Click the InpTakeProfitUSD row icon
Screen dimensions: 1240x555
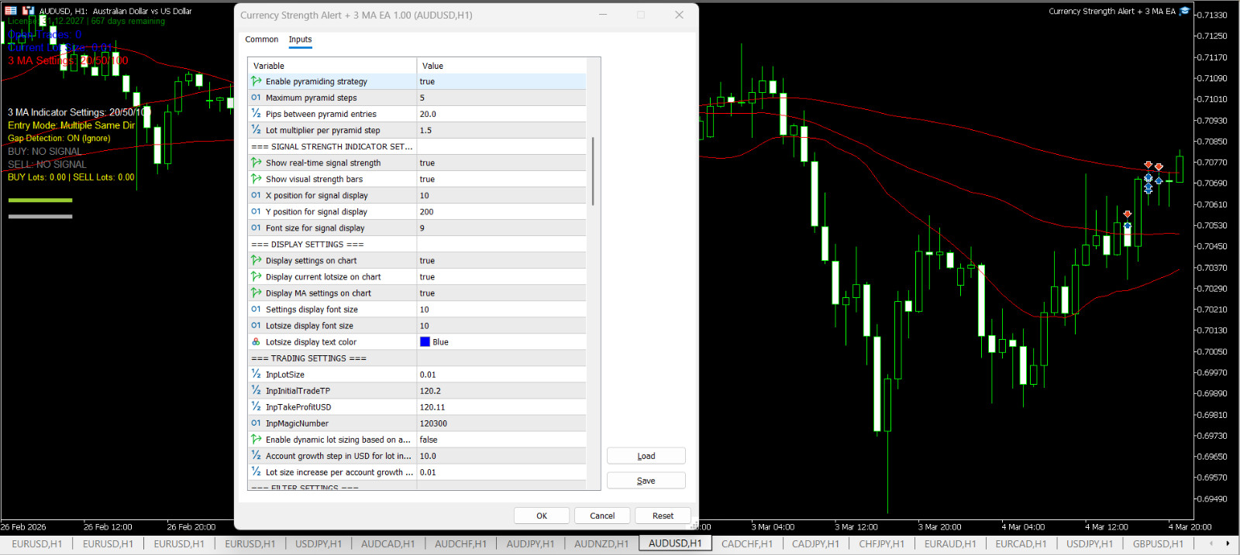[x=256, y=406]
